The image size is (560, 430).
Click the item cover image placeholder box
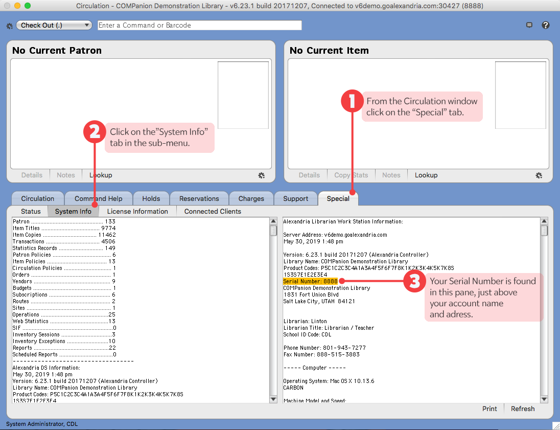tap(520, 95)
